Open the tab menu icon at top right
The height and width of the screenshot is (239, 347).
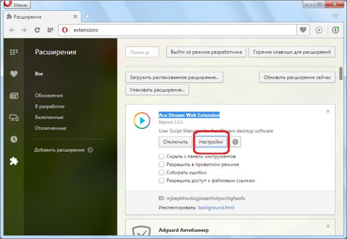click(336, 16)
